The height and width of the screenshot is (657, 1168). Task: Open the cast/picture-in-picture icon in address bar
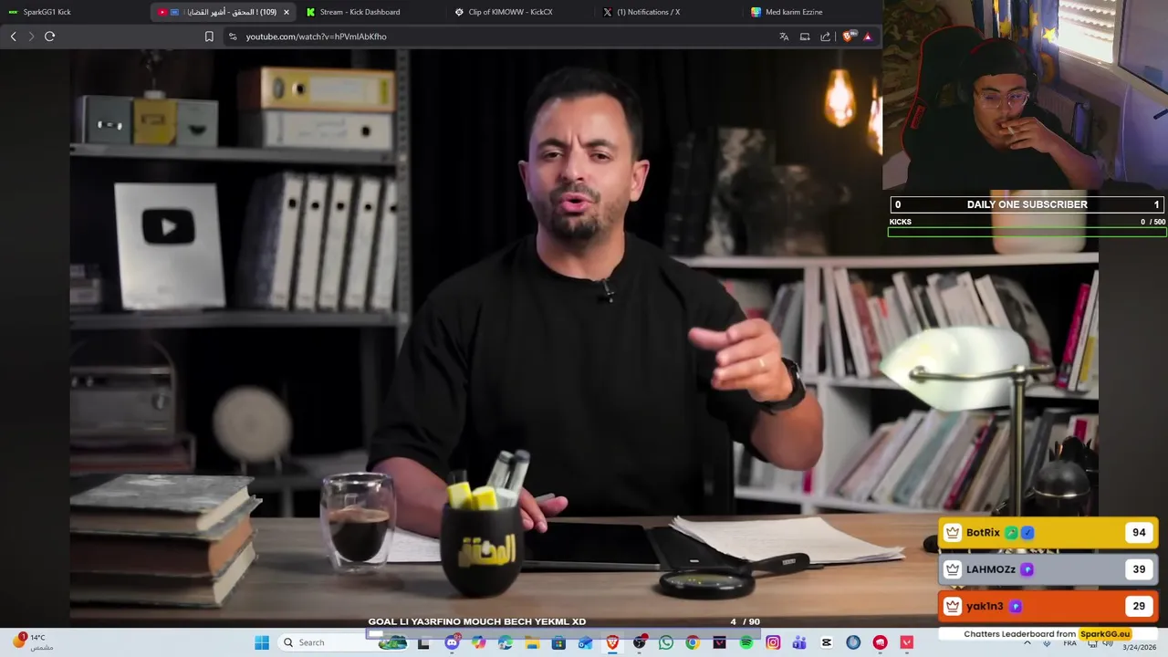(805, 36)
